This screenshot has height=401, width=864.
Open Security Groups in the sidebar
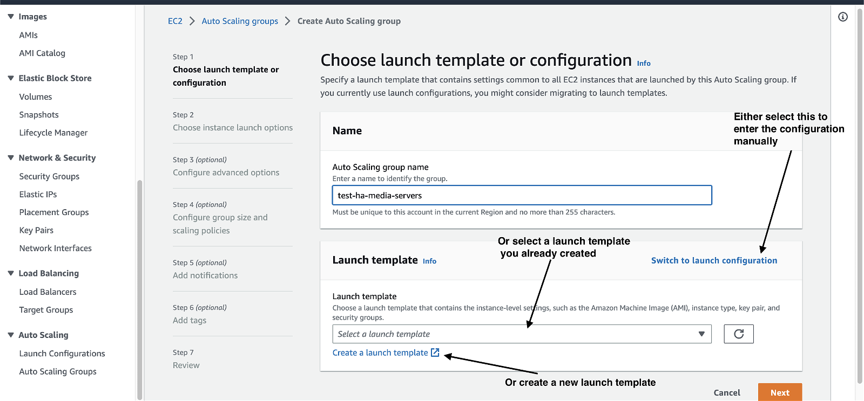(49, 176)
